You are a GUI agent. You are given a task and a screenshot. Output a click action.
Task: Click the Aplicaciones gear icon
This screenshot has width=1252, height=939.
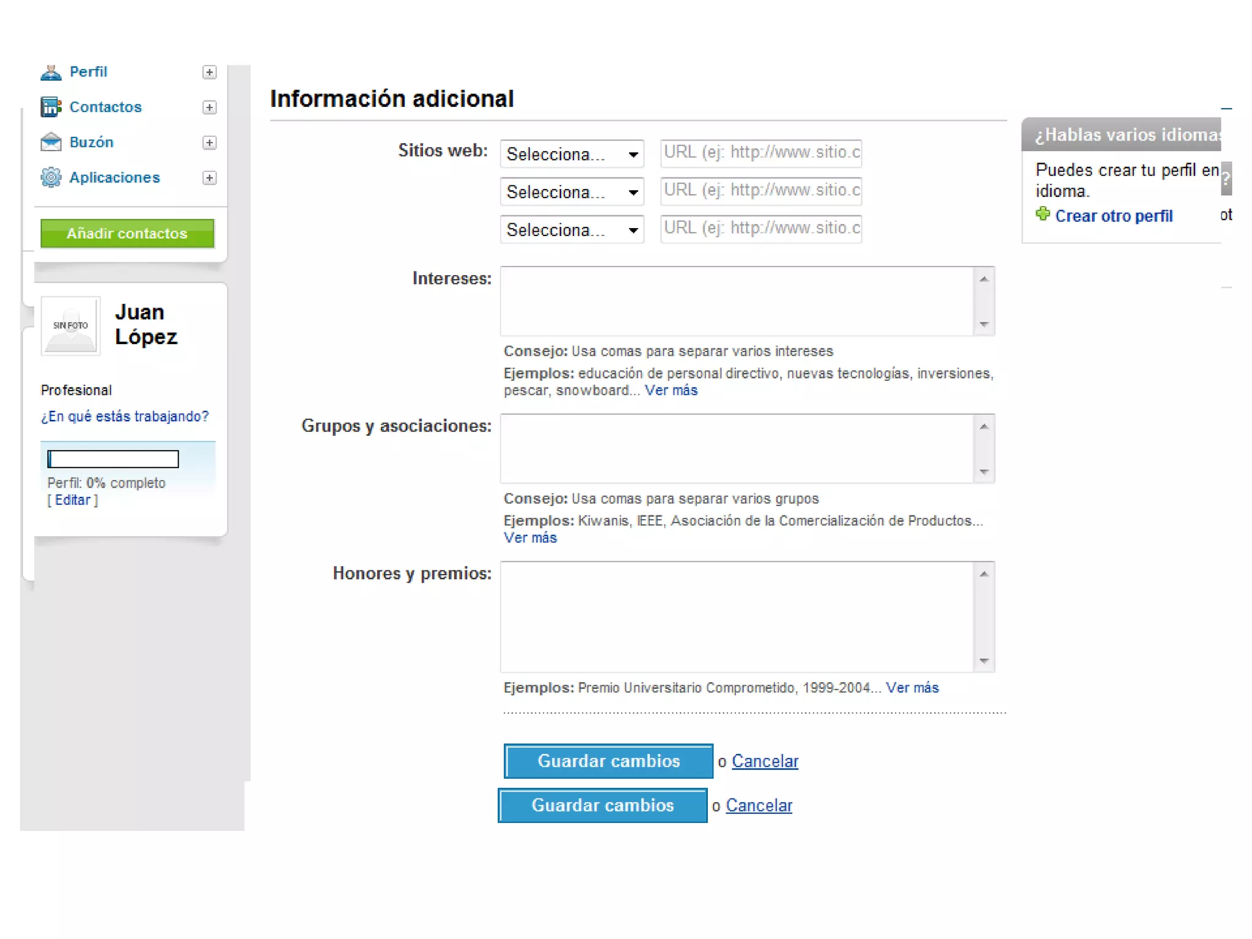pos(51,177)
